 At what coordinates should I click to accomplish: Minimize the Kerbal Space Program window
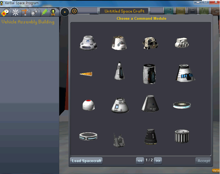[198, 2]
